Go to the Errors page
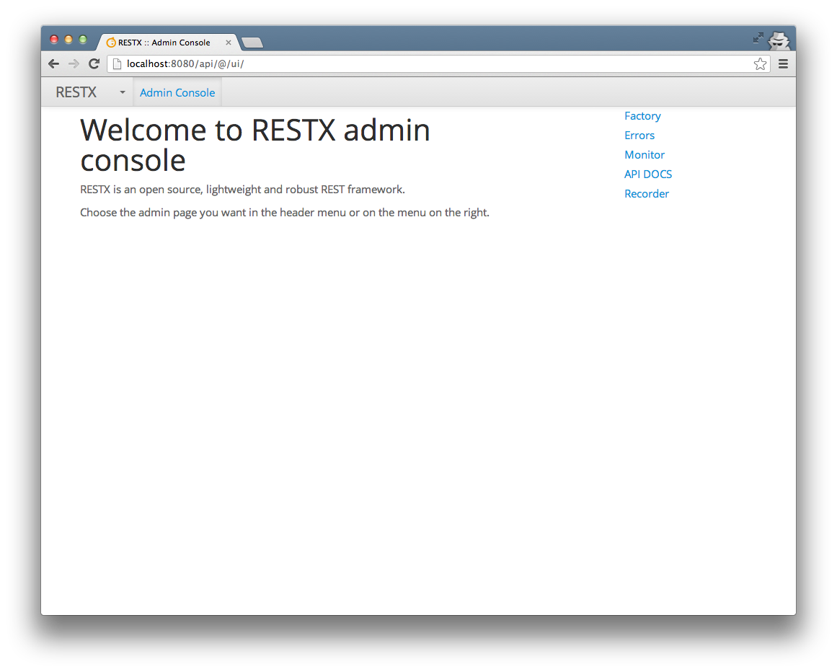 pos(639,136)
